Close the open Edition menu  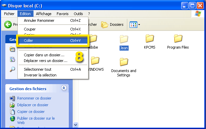point(25,14)
